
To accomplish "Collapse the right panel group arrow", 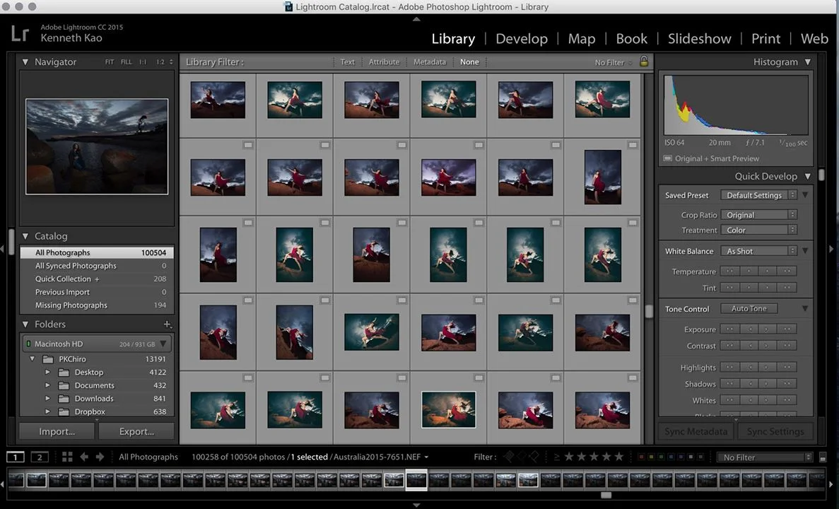I will 831,249.
